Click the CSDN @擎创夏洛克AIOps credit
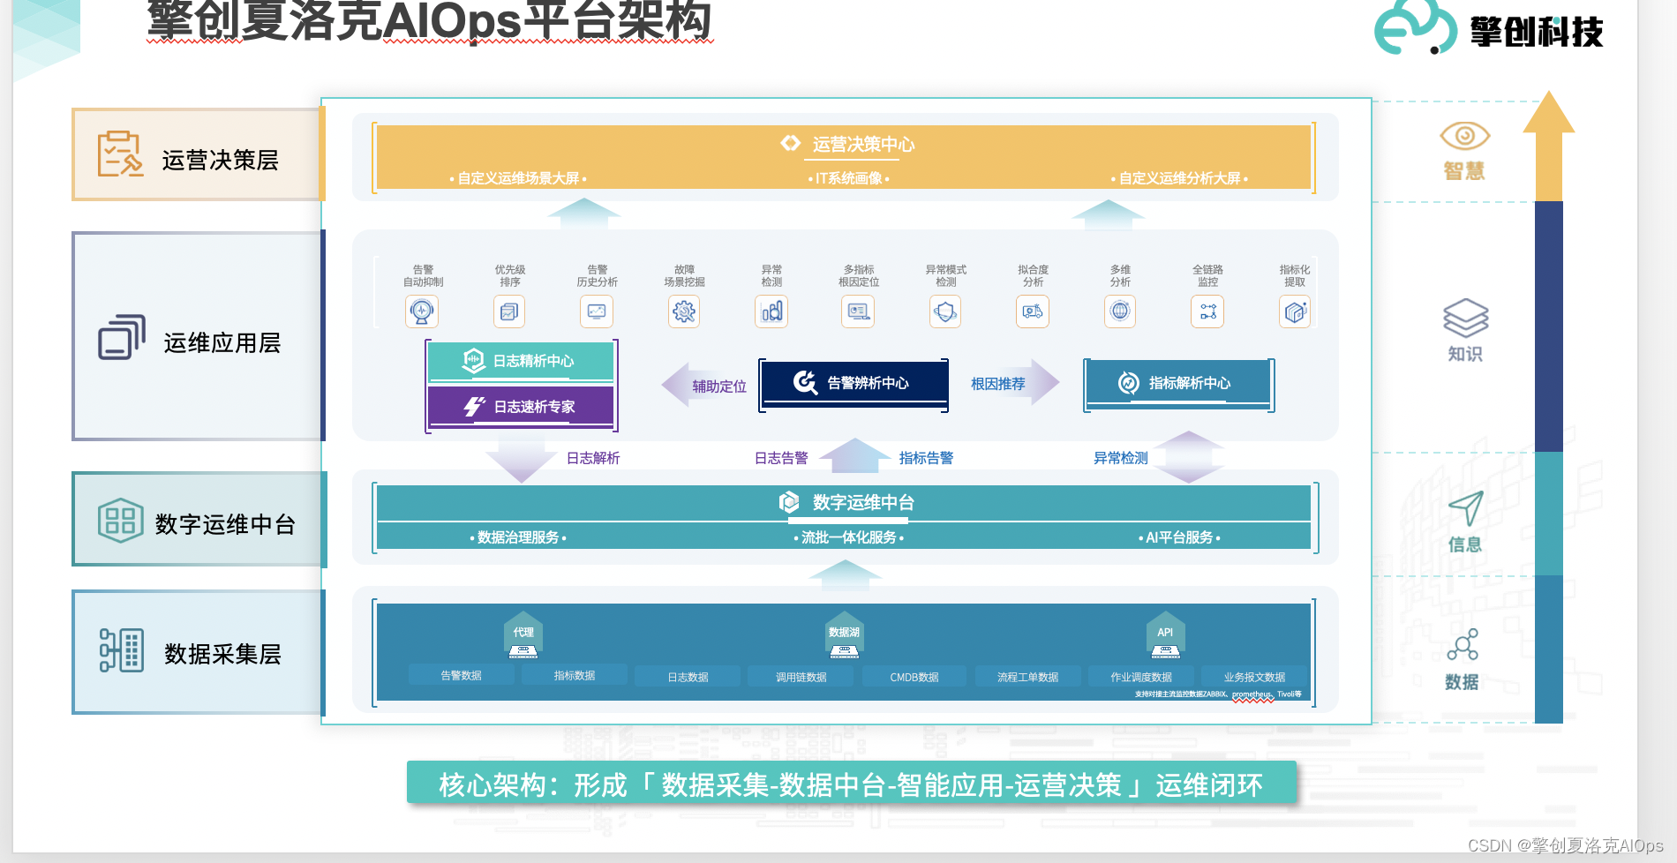This screenshot has width=1677, height=863. pyautogui.click(x=1565, y=845)
